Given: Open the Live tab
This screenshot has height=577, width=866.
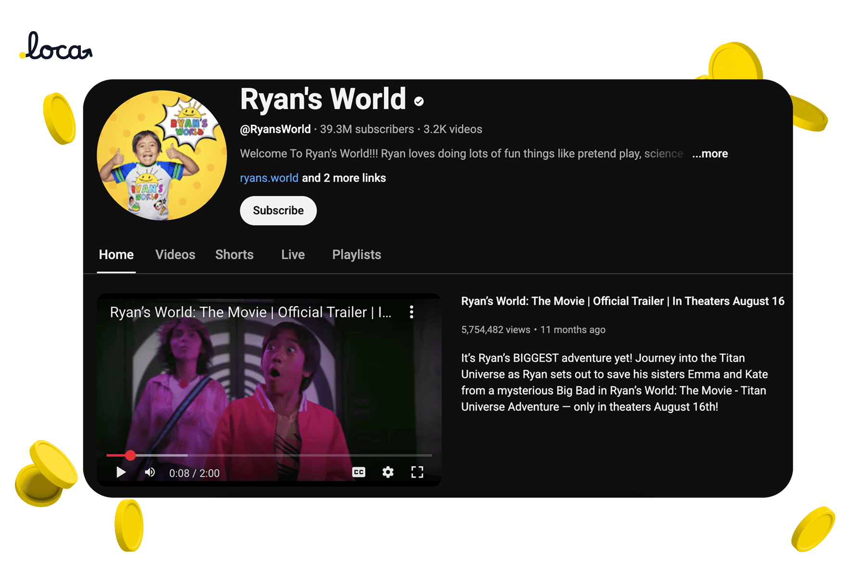Looking at the screenshot, I should pyautogui.click(x=293, y=254).
